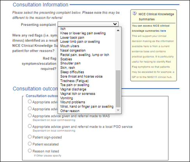Pick Sore throat and hoarse voice
Image resolution: width=190 pixels, height=162 pixels.
click(x=81, y=76)
